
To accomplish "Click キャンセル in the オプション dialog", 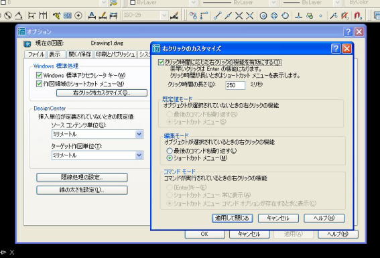I will pyautogui.click(x=249, y=234).
